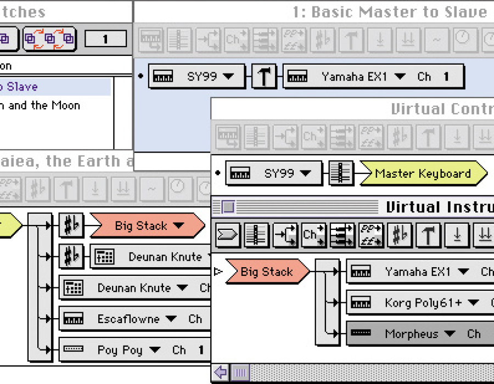Open SY99 source dropdown in Basic Master to Slave
Image resolution: width=494 pixels, height=384 pixels.
pos(228,76)
